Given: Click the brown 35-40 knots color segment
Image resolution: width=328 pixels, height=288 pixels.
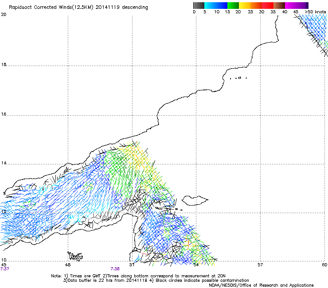Looking at the screenshot, I should click(279, 5).
